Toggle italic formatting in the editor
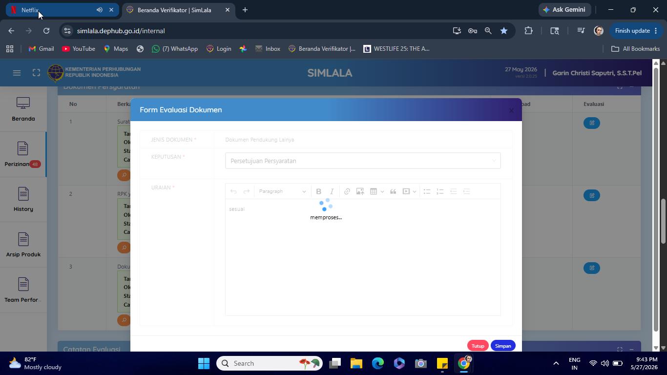The image size is (667, 375). tap(332, 191)
